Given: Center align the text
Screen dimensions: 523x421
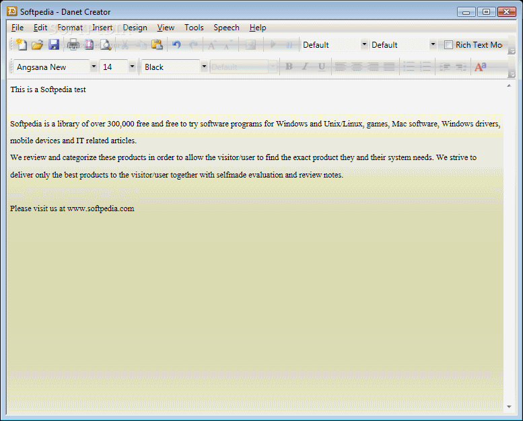Looking at the screenshot, I should pos(357,67).
